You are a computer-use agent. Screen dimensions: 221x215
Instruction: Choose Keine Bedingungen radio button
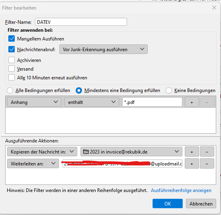pyautogui.click(x=169, y=90)
